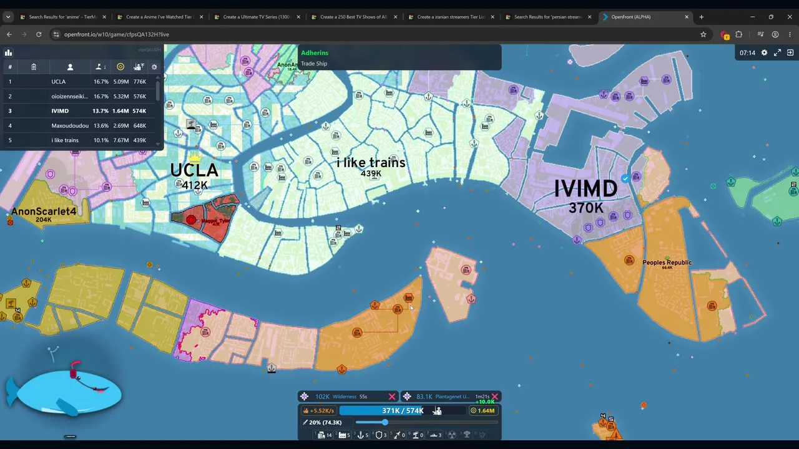Sort leaderboard by troops column
Viewport: 799px width, 449px height.
click(x=139, y=67)
